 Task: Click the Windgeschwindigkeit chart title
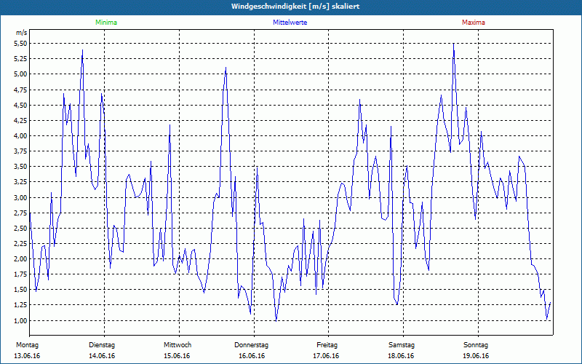click(295, 7)
